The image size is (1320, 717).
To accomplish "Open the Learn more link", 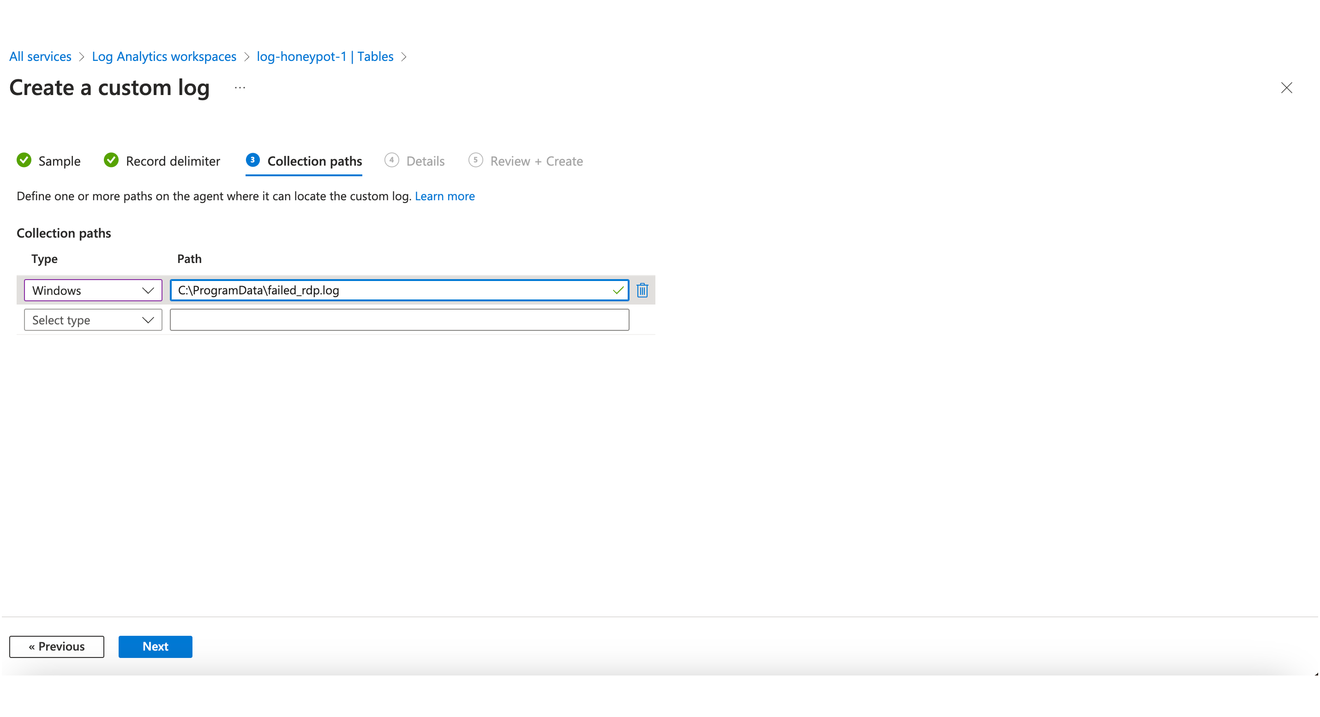I will pos(444,196).
